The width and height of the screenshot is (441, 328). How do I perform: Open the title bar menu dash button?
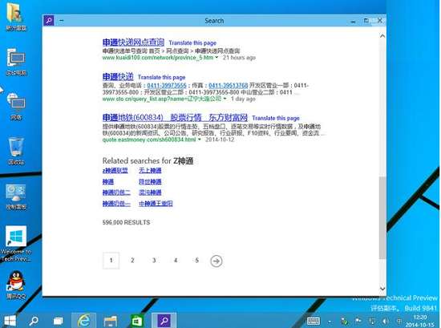pyautogui.click(x=62, y=21)
